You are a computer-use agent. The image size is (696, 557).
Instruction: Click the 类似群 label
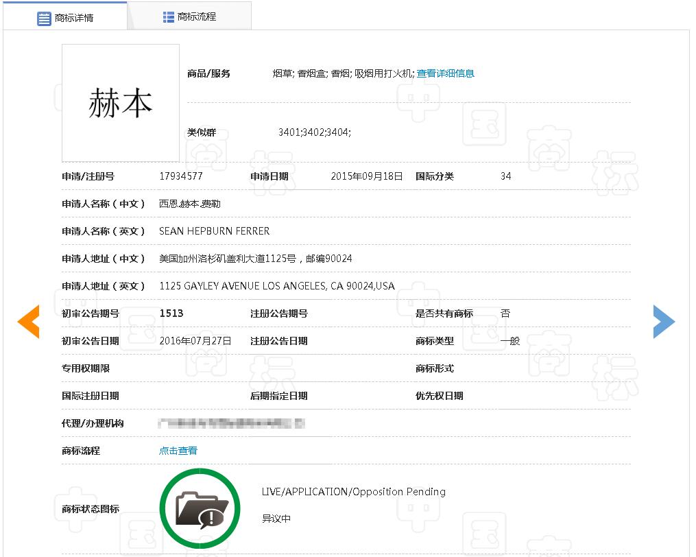coord(202,132)
